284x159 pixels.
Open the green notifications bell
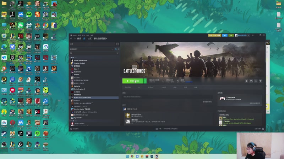point(231,35)
